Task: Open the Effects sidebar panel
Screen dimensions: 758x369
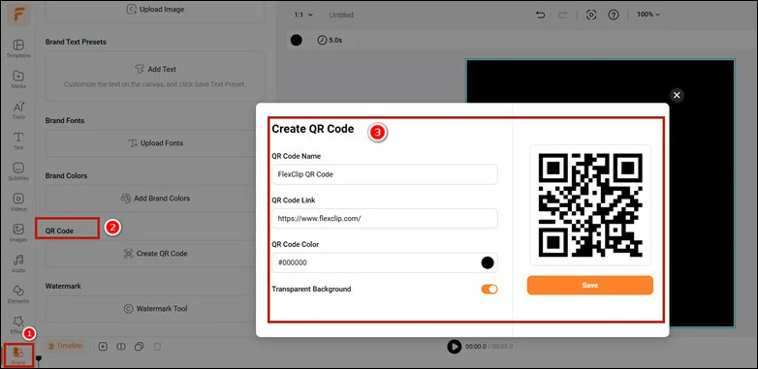Action: click(18, 325)
